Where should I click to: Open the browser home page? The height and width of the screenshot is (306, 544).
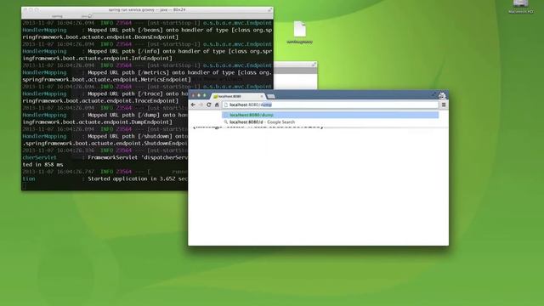(x=217, y=105)
